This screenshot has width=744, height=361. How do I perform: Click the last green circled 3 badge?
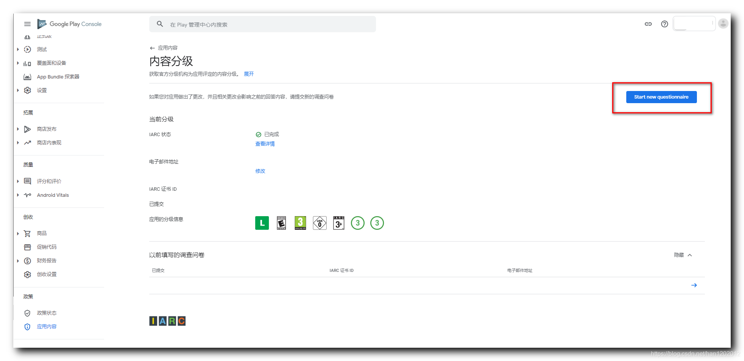(x=377, y=223)
